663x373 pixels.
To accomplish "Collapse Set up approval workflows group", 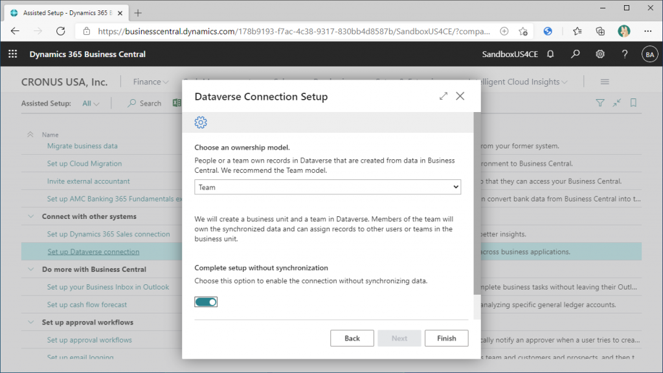I will point(31,322).
